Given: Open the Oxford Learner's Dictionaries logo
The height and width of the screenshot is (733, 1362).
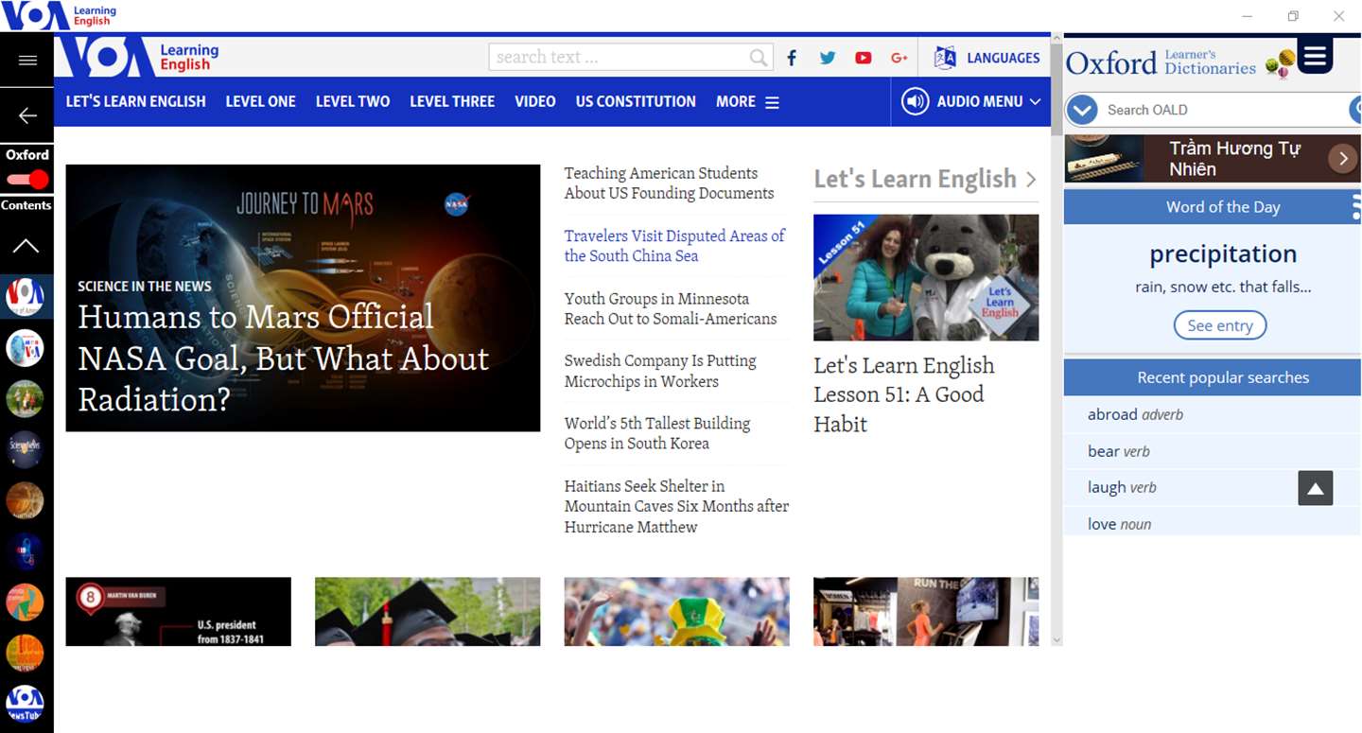Looking at the screenshot, I should pyautogui.click(x=1180, y=62).
